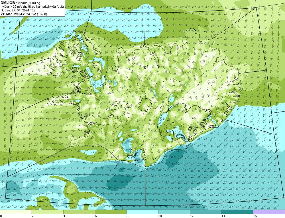This screenshot has width=285, height=218.
Task: Click the 12–14 m/s teal legend swatch
Action: click(x=205, y=212)
